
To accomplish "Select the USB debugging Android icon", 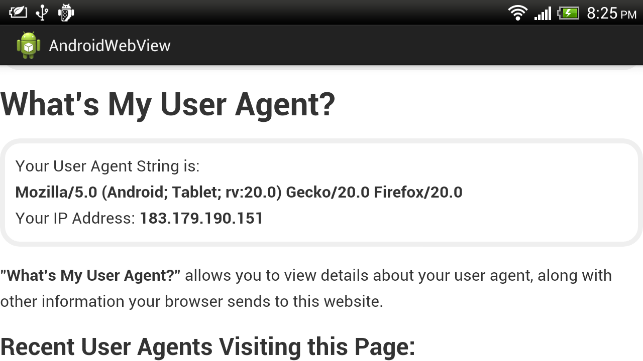I will pyautogui.click(x=65, y=13).
